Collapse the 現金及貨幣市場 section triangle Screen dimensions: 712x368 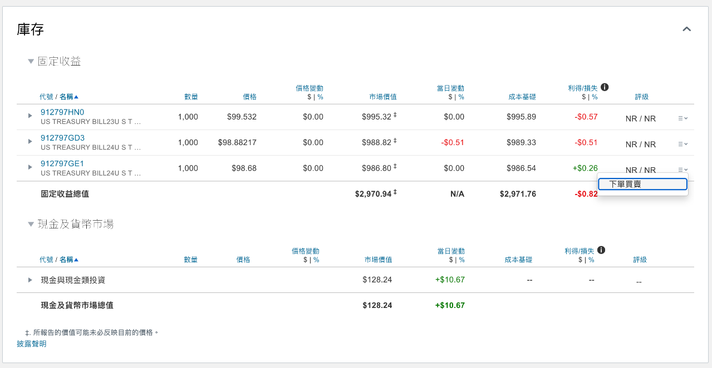point(31,223)
